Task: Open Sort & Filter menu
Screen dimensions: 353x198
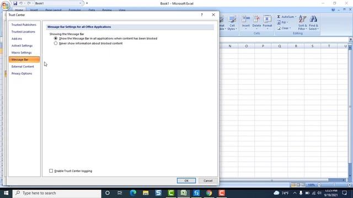Action: click(x=302, y=23)
